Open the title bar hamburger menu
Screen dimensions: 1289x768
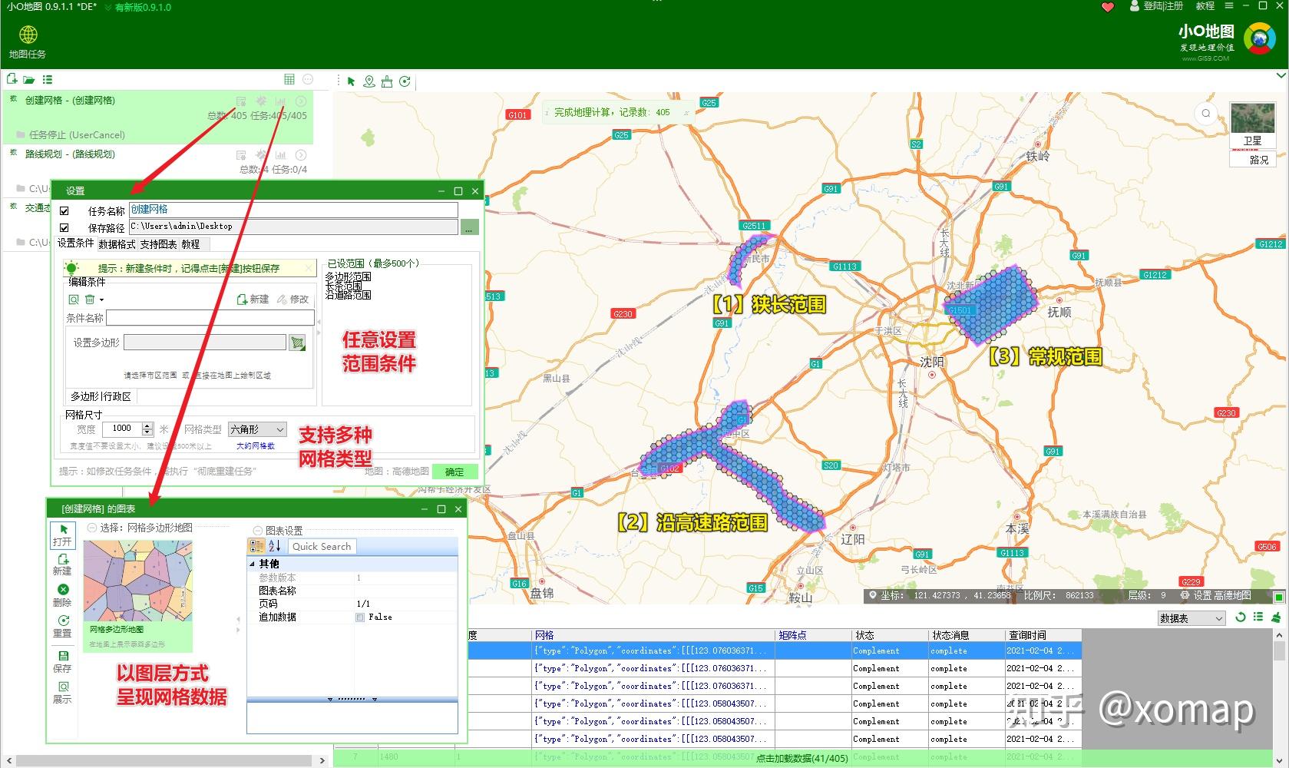click(x=1229, y=6)
